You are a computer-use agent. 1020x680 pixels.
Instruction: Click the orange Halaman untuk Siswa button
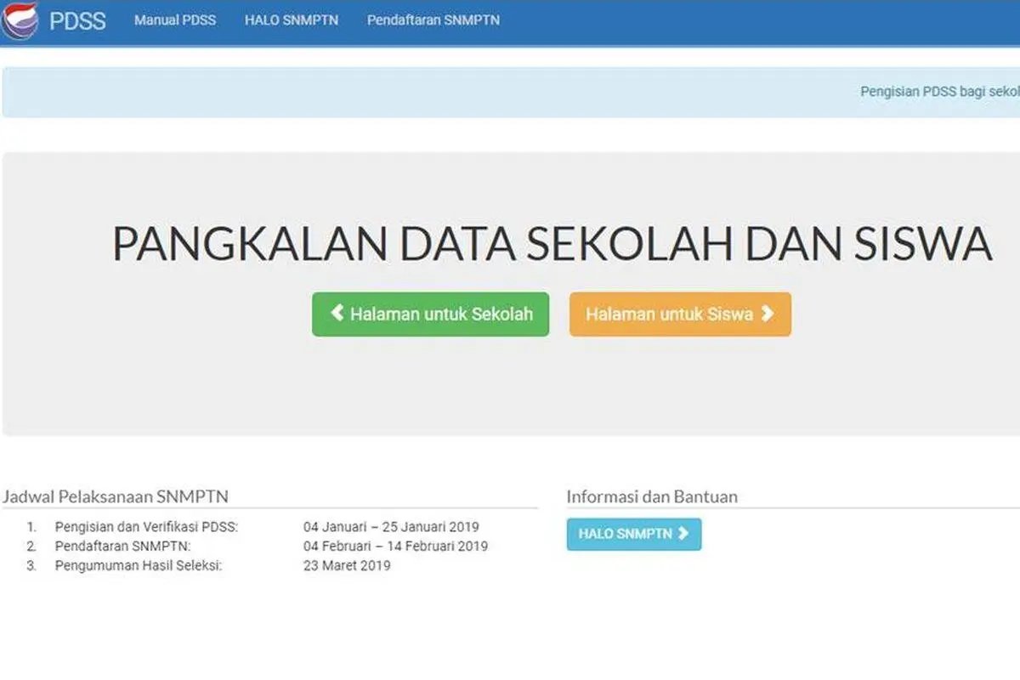tap(680, 314)
